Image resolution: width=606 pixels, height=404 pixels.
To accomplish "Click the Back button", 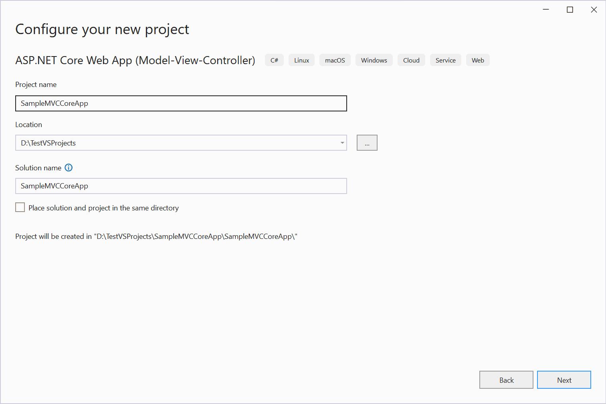I will point(506,380).
